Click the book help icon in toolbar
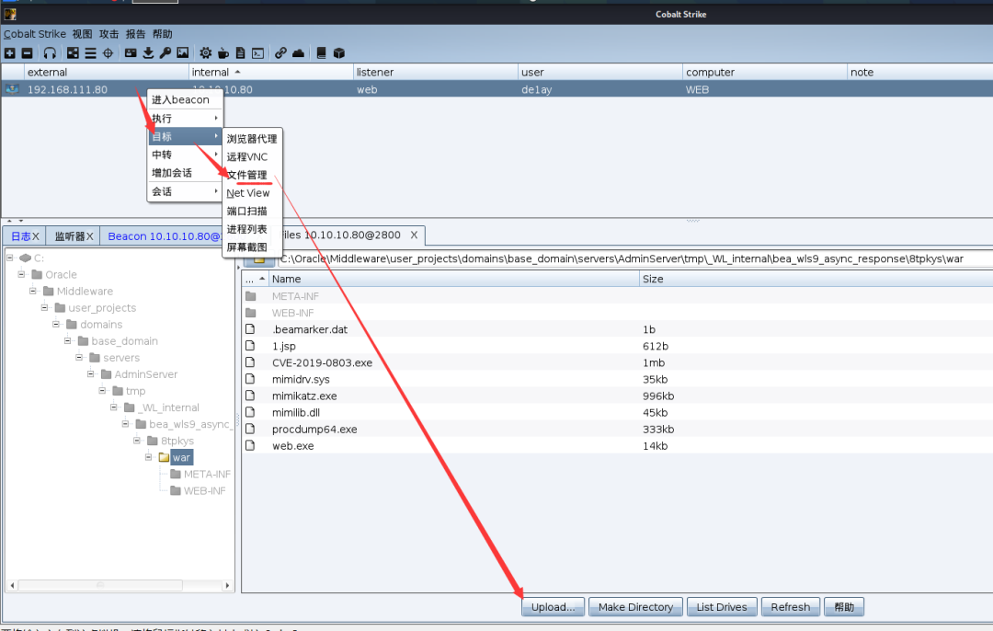 (x=321, y=53)
